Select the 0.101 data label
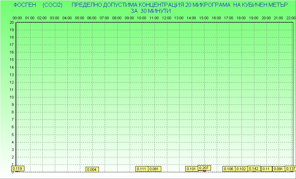This screenshot has height=179, width=296. 192,169
